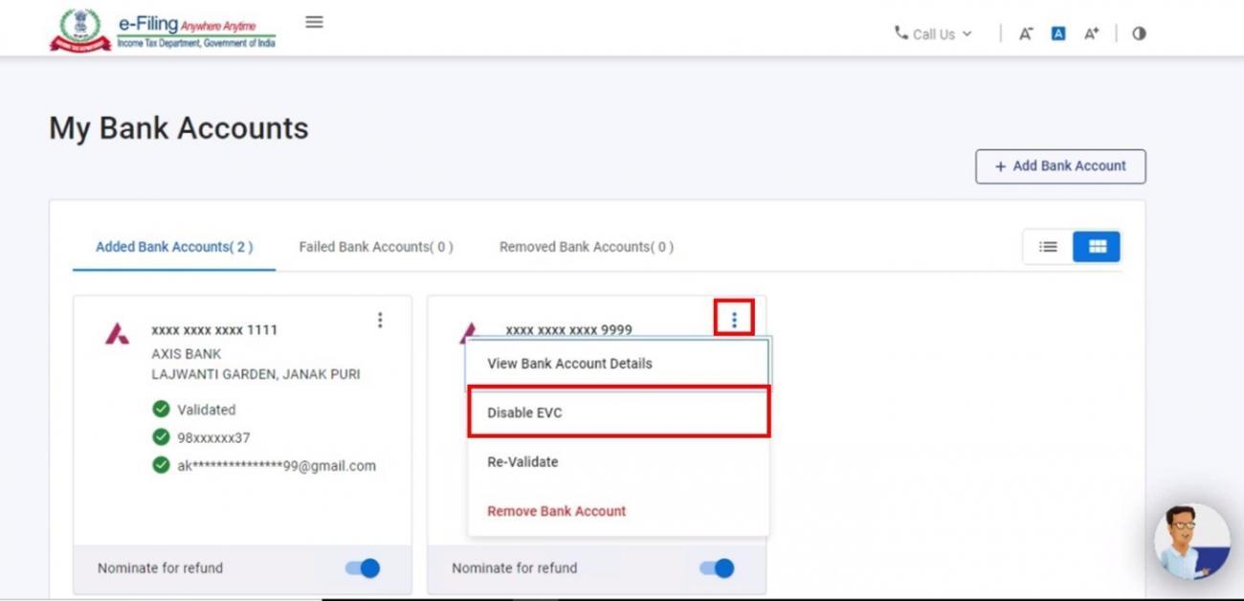Expand the Call Us dropdown
1244x601 pixels.
coord(933,33)
